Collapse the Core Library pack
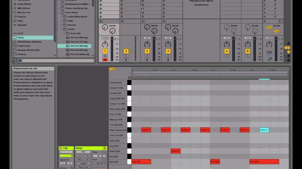 (x=59, y=12)
